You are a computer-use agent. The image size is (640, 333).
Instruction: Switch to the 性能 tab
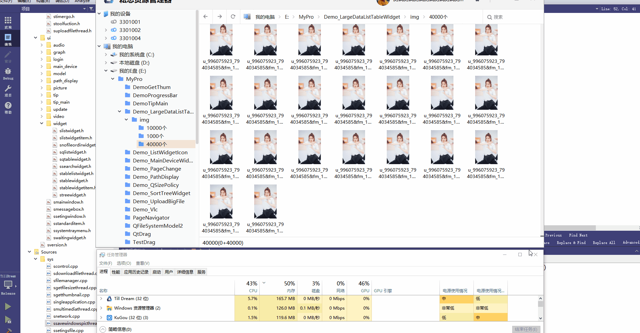click(x=116, y=272)
